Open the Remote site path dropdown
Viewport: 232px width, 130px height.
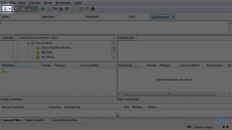[230, 38]
